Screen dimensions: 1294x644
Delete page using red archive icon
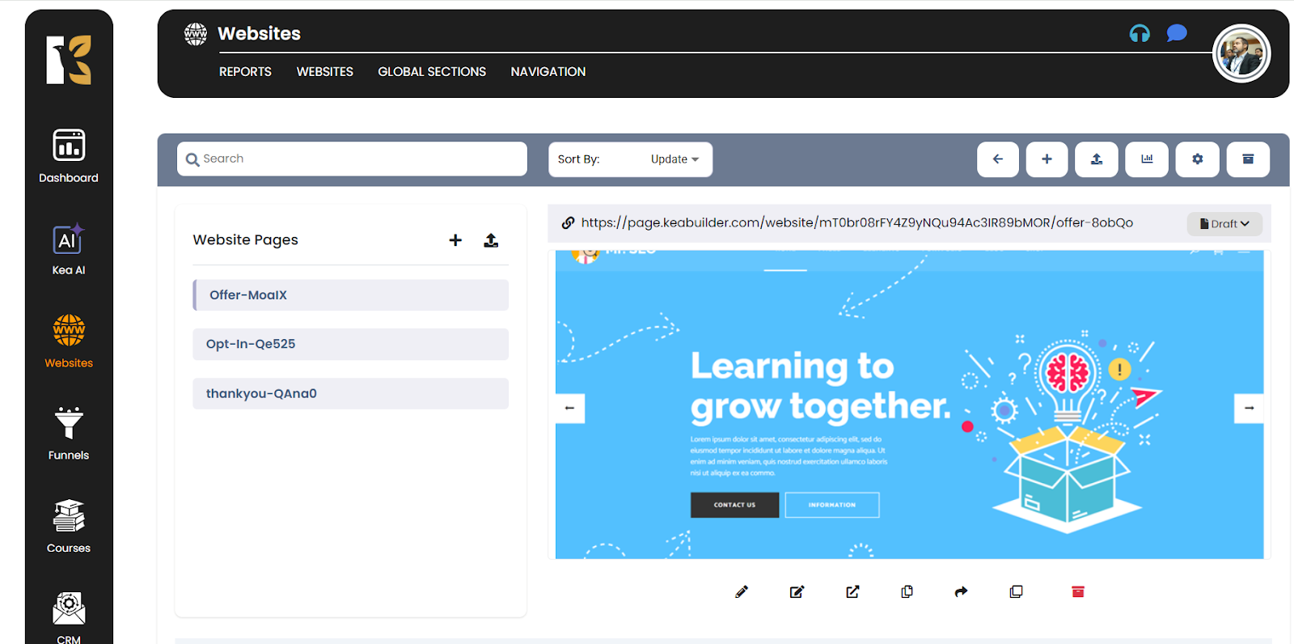coord(1077,591)
